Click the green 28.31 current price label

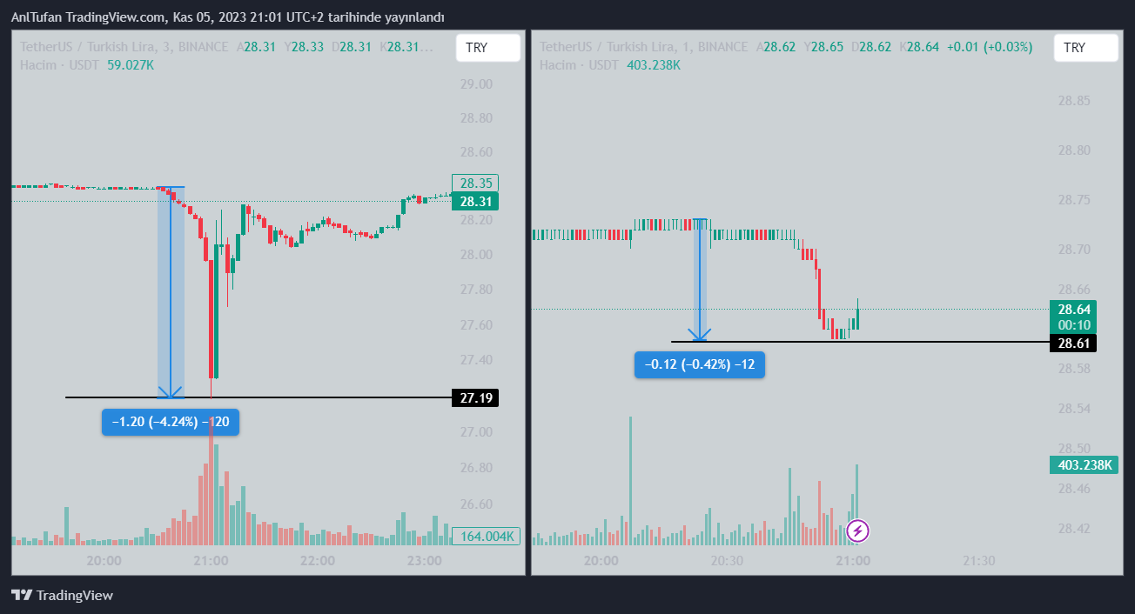point(476,202)
